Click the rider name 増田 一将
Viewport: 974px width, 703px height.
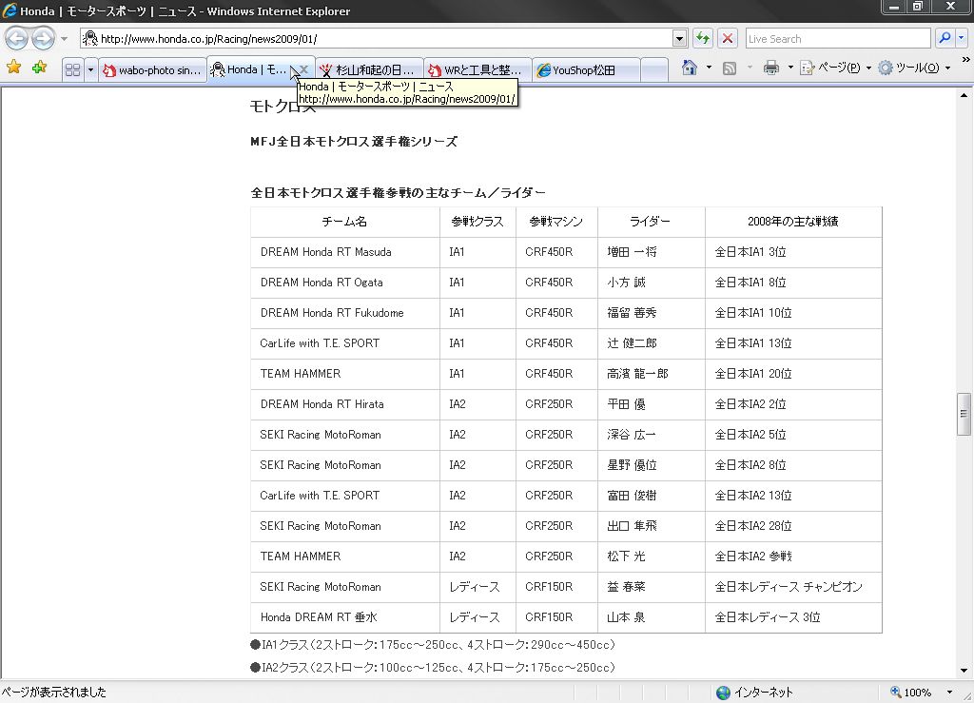[632, 252]
